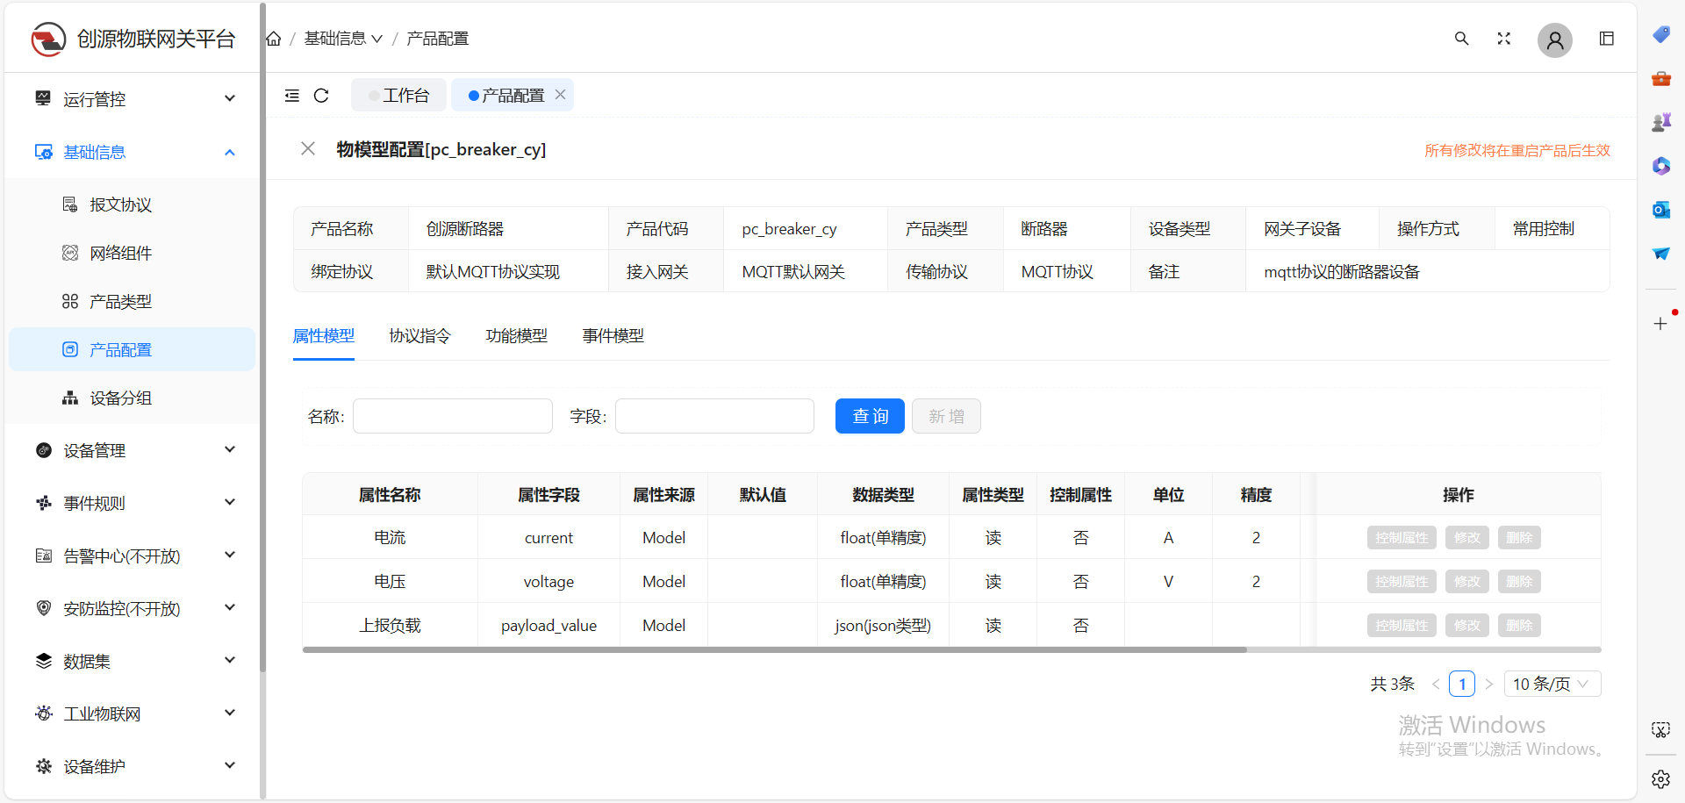Switch to the 协议指令 tab
The image size is (1685, 803).
click(x=419, y=335)
